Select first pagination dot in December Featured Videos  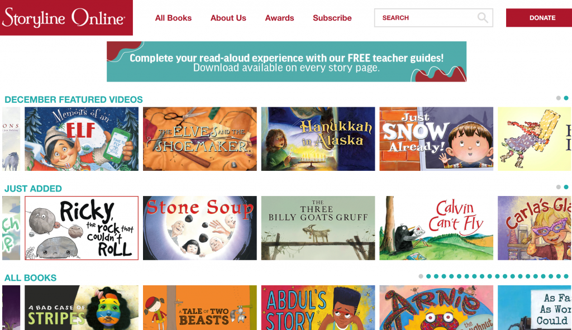[x=558, y=98]
